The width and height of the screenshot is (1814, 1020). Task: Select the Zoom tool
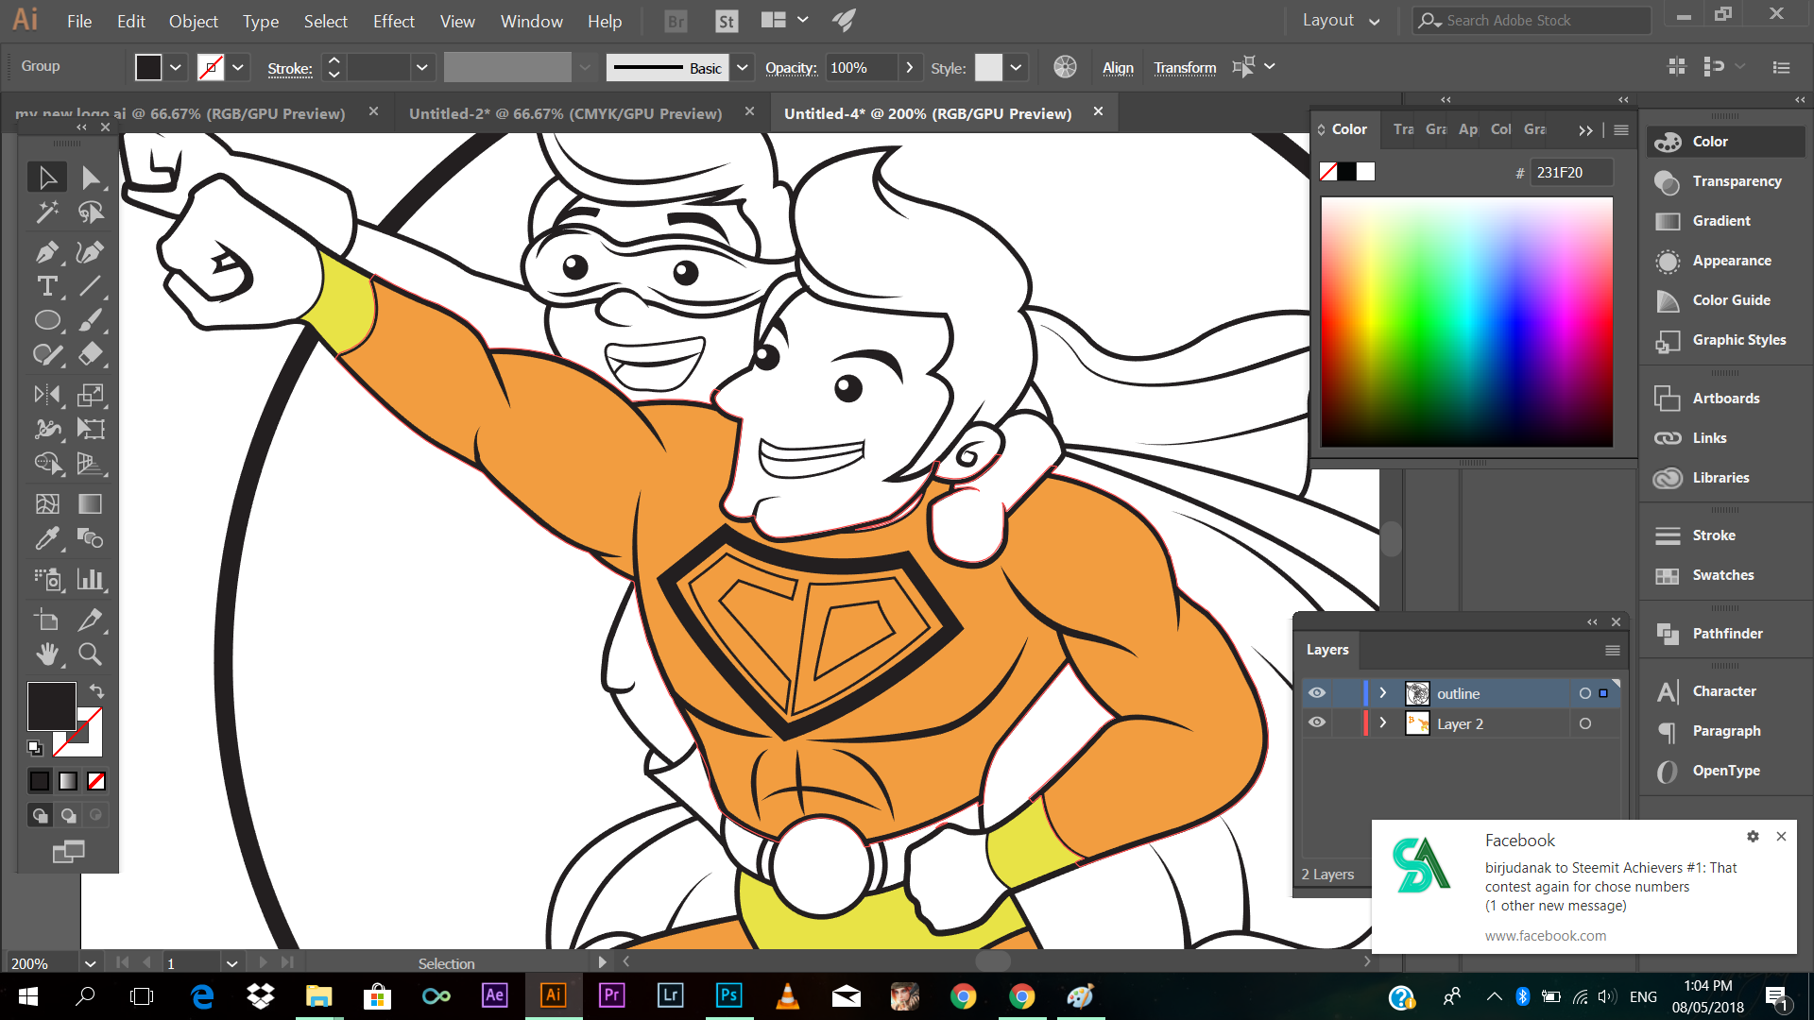pyautogui.click(x=90, y=654)
